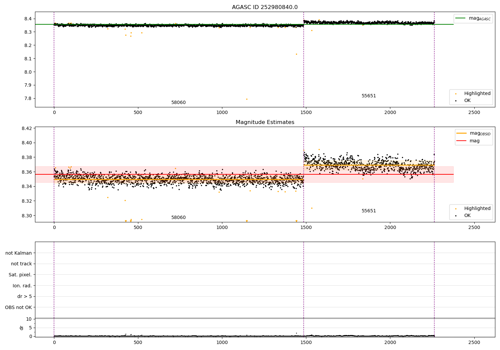Click the "8.36" y-tick label
The image size is (500, 350).
tap(27, 172)
